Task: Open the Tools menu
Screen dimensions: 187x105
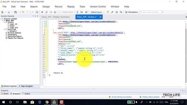Action: tap(82, 7)
